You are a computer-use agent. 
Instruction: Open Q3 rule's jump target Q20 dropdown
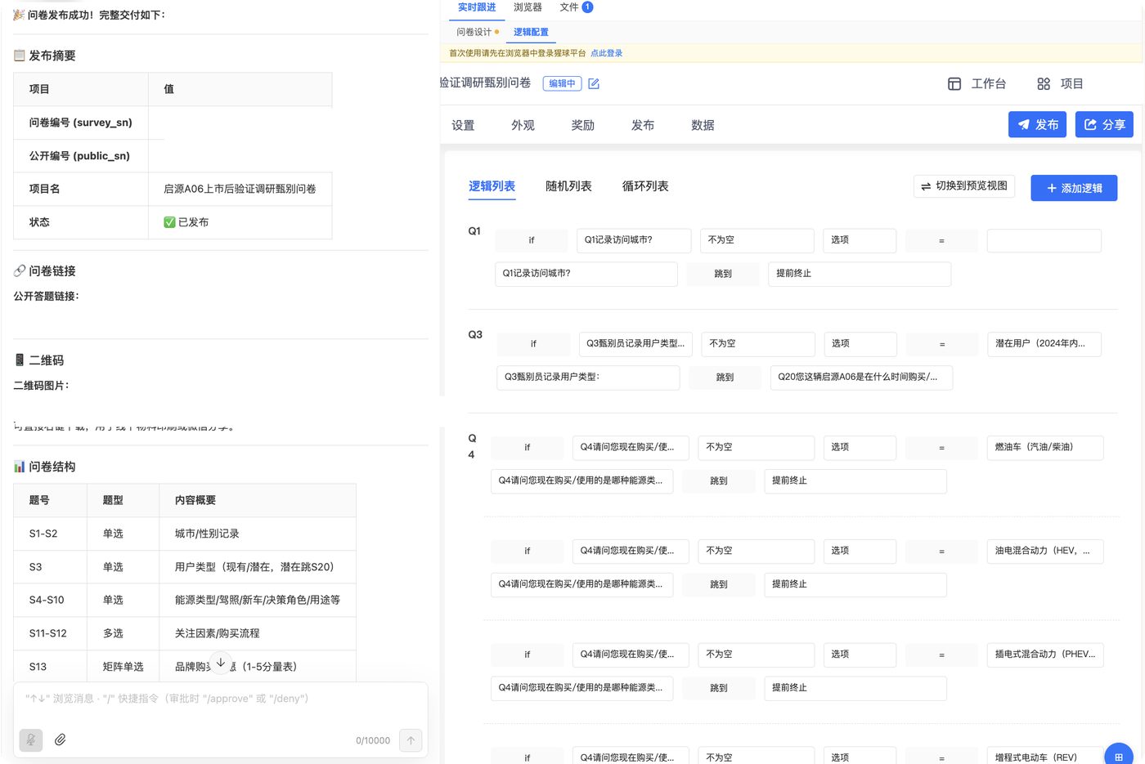(x=861, y=378)
